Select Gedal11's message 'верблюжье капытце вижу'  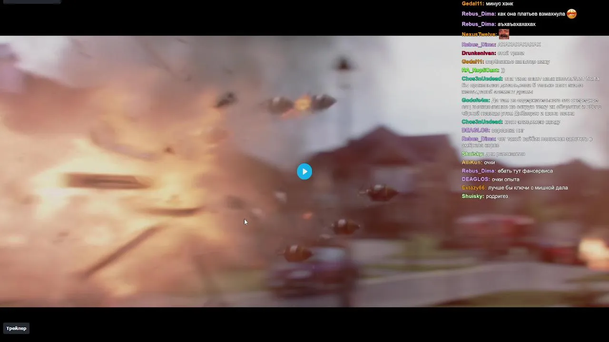[x=517, y=62]
